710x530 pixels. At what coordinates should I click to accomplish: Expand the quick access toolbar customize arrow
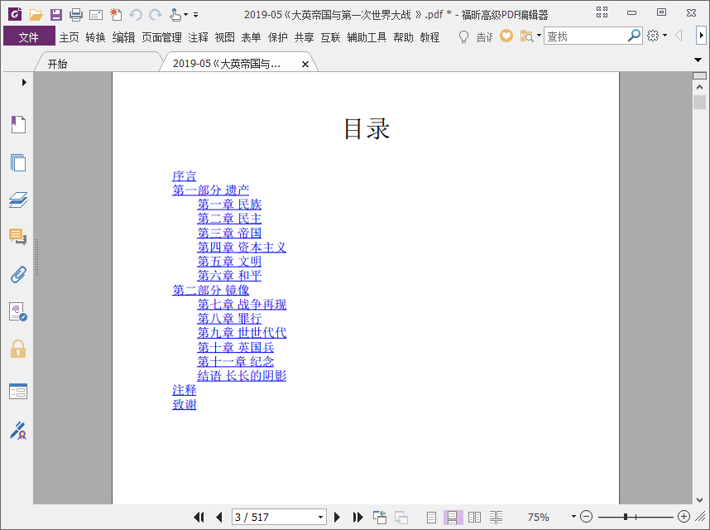point(195,15)
